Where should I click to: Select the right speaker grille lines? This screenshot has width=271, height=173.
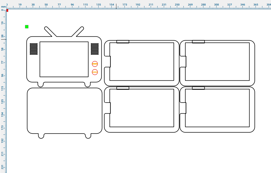click(x=95, y=49)
